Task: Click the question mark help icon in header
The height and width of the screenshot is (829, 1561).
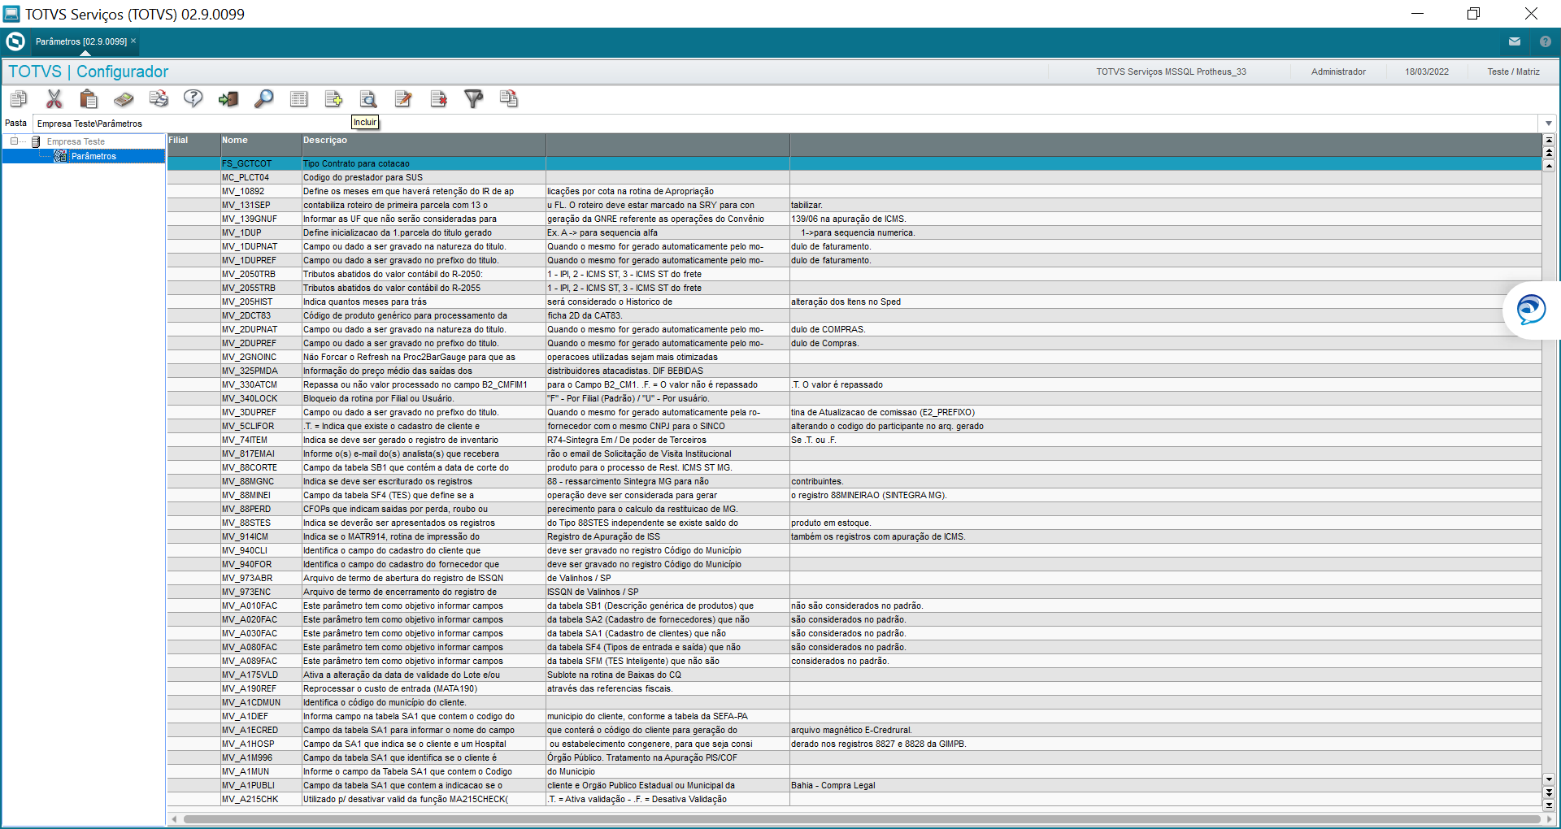Action: [x=1546, y=41]
